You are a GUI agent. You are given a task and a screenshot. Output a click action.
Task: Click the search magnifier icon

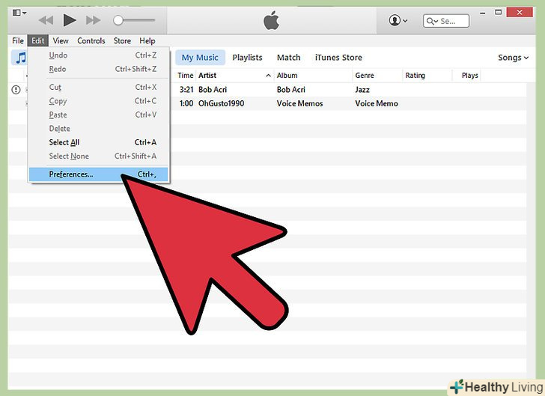[x=430, y=21]
